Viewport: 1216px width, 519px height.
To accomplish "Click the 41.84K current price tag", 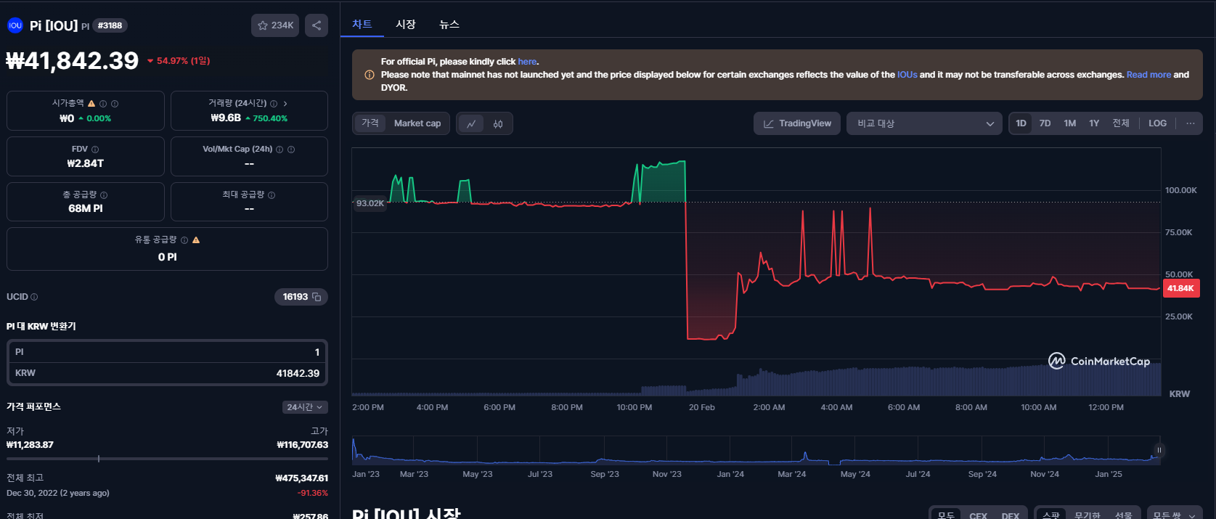I will (x=1180, y=288).
